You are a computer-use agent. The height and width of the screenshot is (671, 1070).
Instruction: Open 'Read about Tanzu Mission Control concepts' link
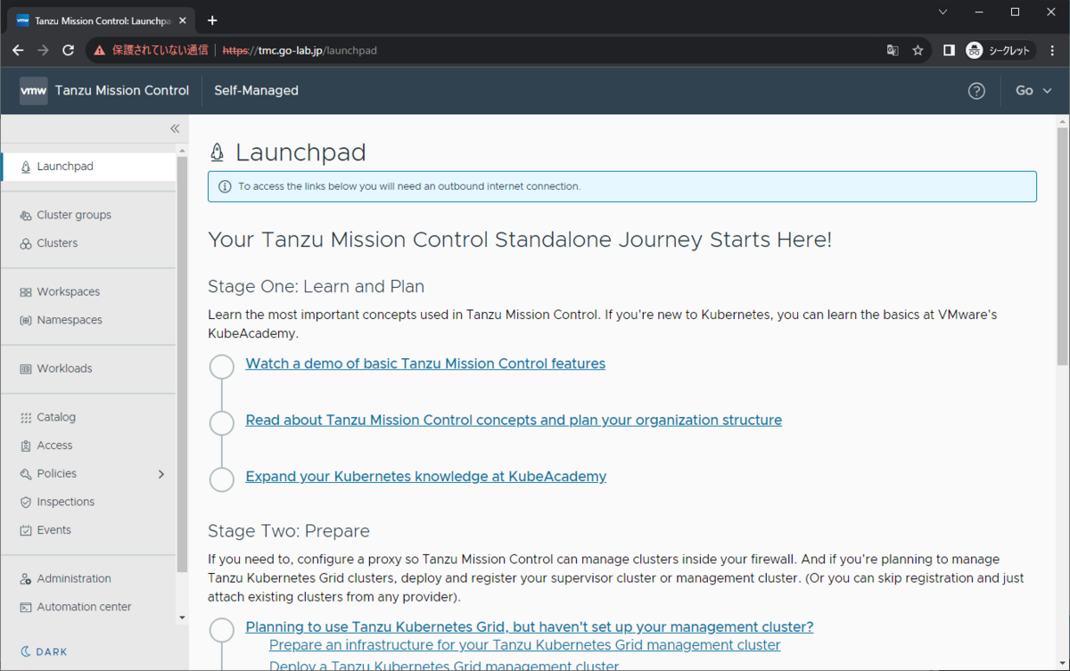click(514, 421)
